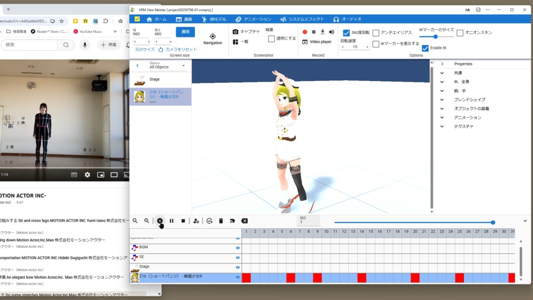Screen dimensions: 533x300
Task: Toggle visibility eye for Stage track
Action: tap(237, 267)
